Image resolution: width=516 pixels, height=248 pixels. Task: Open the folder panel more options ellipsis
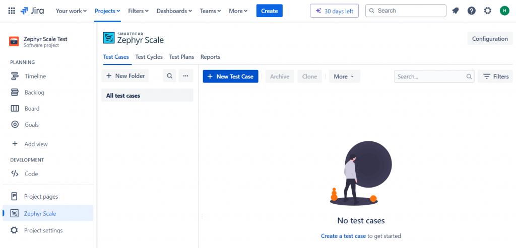(x=185, y=76)
